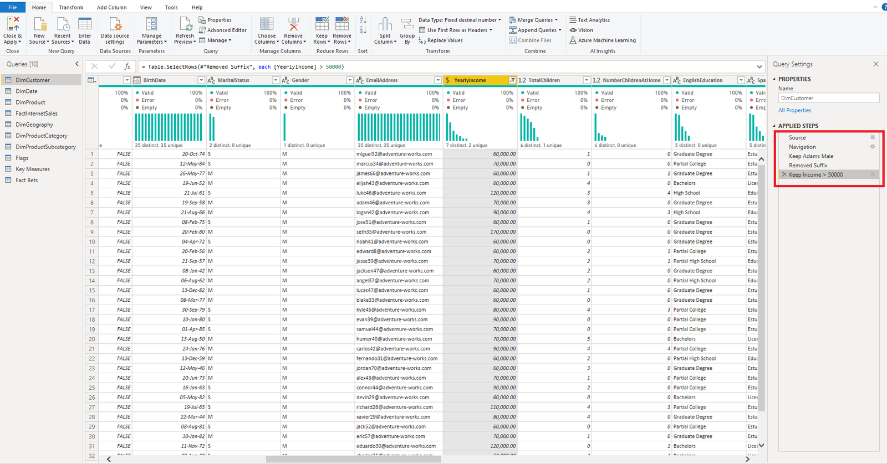
Task: Open the File tab
Action: click(x=13, y=7)
